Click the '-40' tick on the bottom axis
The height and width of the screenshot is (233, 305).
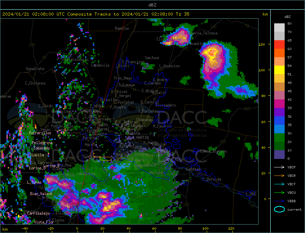pyautogui.click(x=25, y=229)
